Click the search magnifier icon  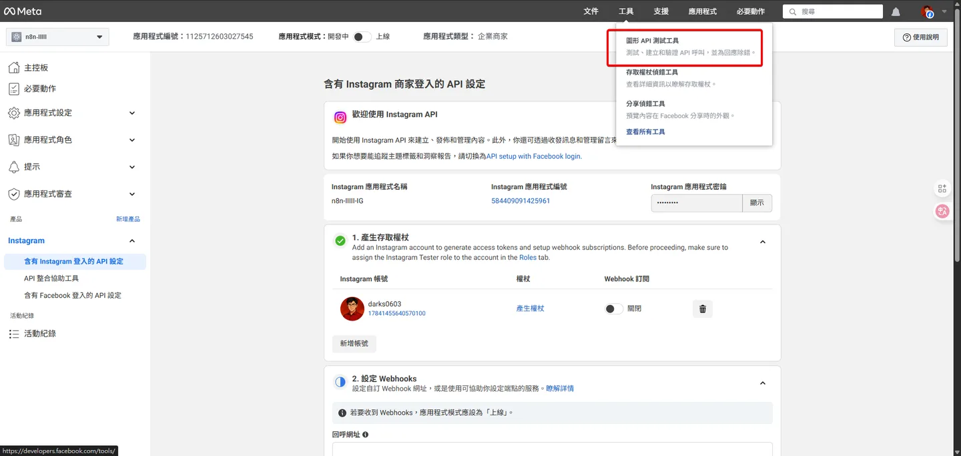pos(793,12)
